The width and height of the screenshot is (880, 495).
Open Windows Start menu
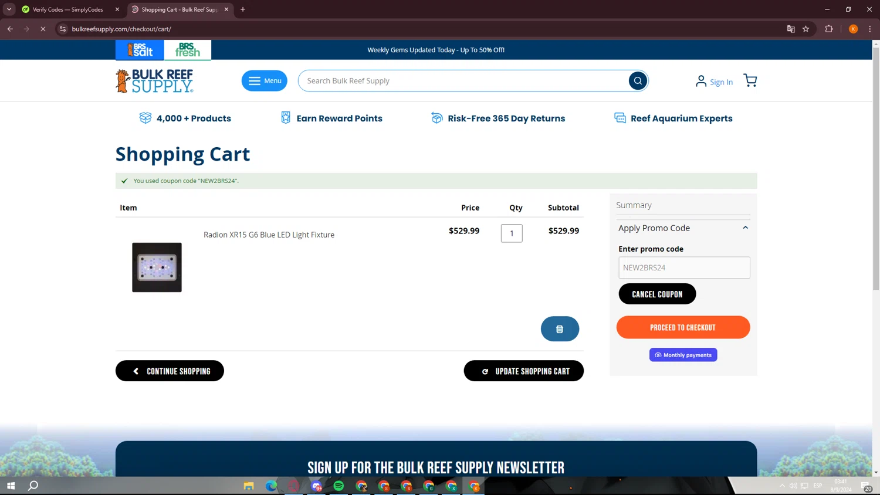(x=11, y=486)
